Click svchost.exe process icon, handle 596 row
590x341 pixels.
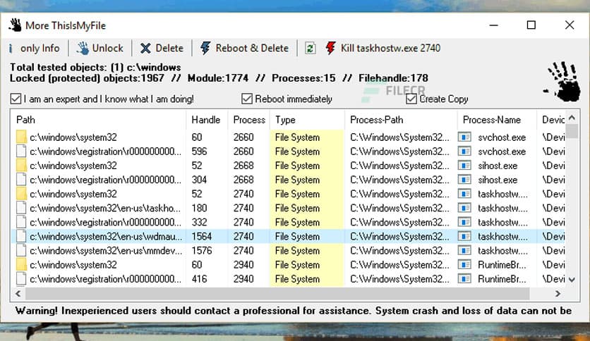point(464,151)
